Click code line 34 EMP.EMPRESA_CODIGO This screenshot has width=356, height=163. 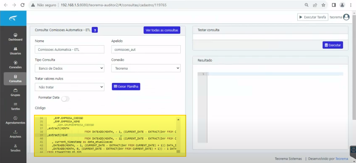pyautogui.click(x=68, y=118)
